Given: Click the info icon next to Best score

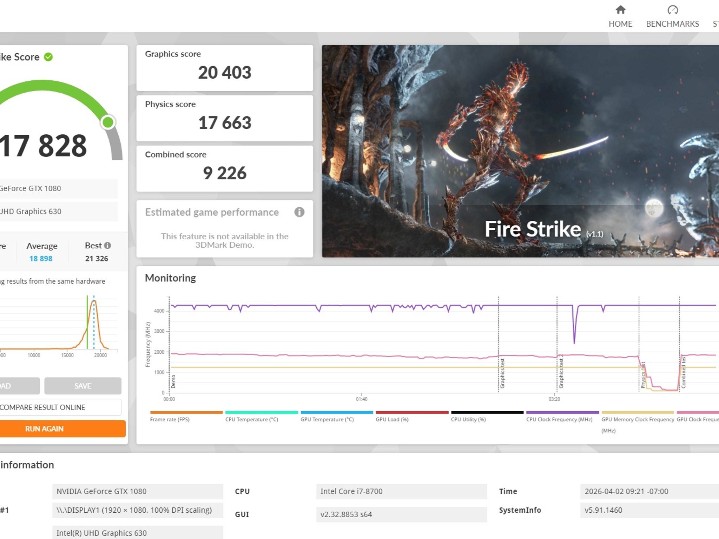Looking at the screenshot, I should click(x=107, y=245).
